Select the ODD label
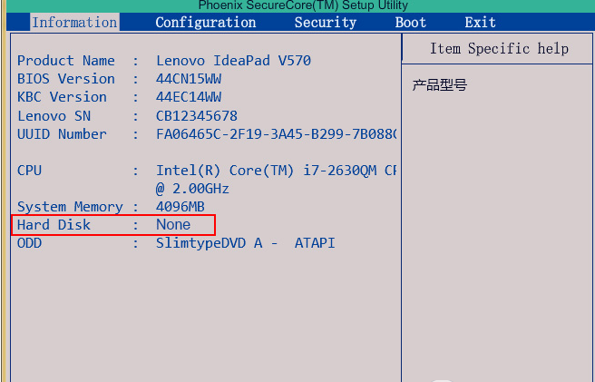 [29, 243]
